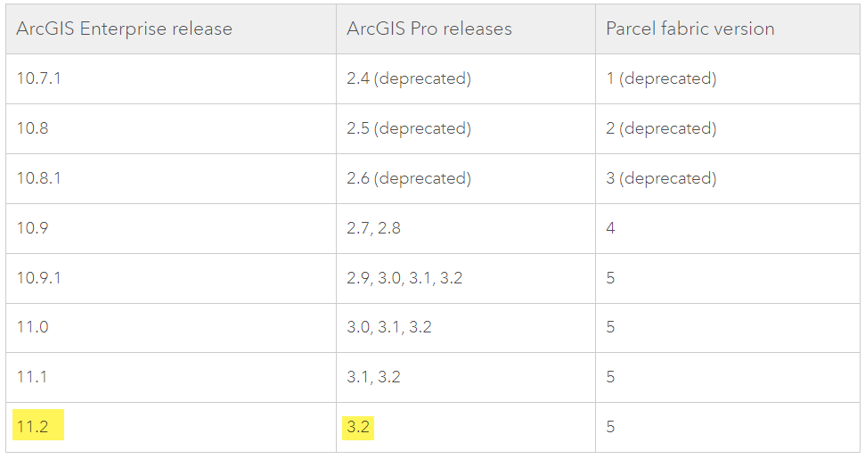Image resolution: width=865 pixels, height=459 pixels.
Task: Select the 10.8.1 Enterprise release cell
Action: [39, 178]
